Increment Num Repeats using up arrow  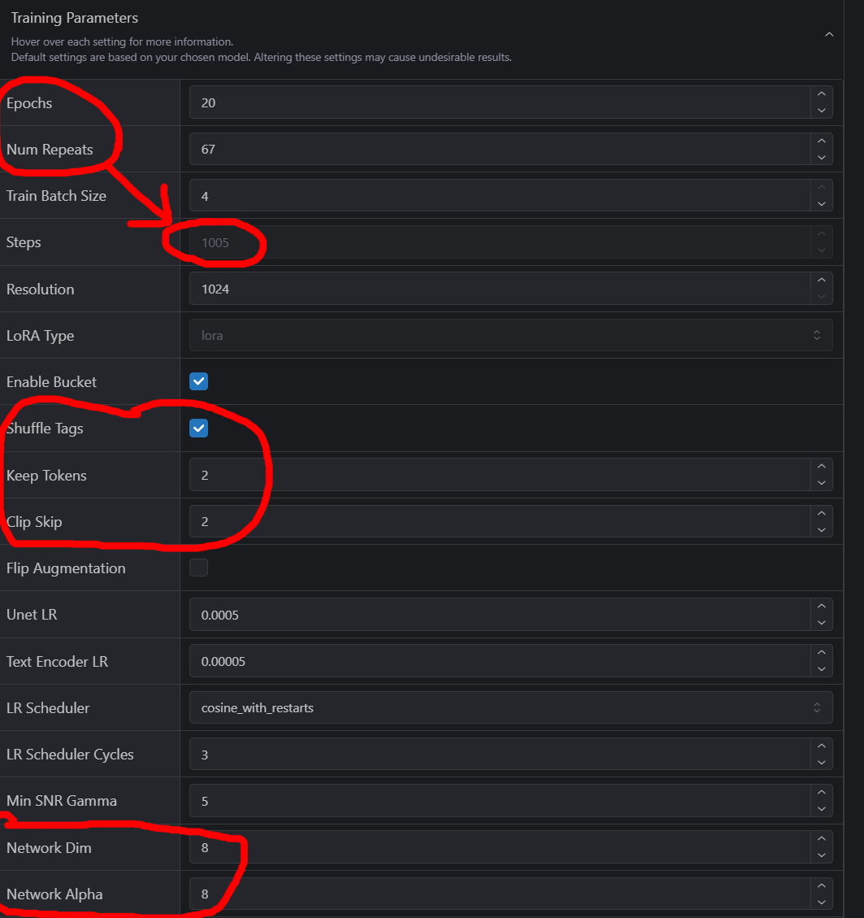pyautogui.click(x=821, y=141)
